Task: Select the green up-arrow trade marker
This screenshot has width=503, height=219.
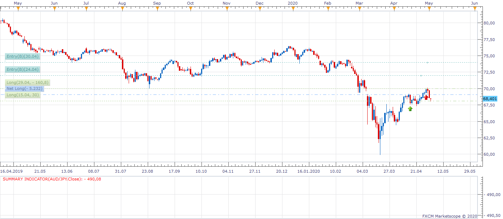Action: (x=410, y=109)
